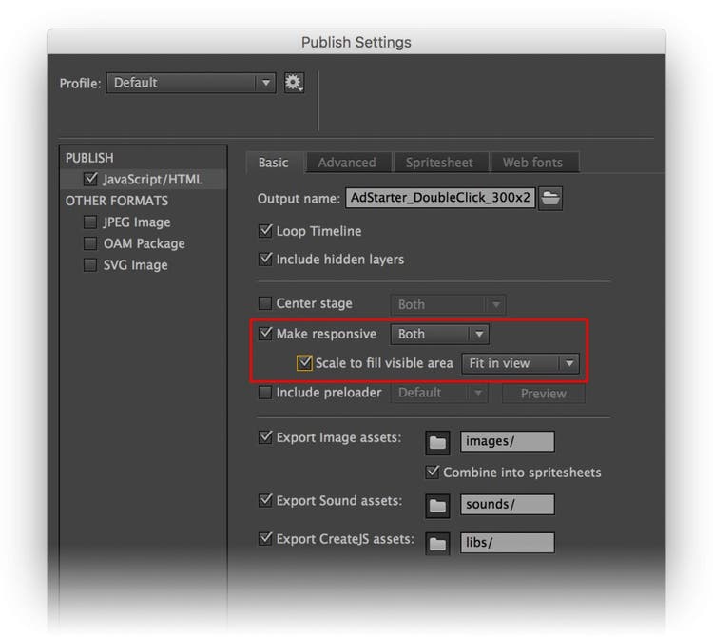The image size is (713, 637).
Task: Open Center stage Both dropdown
Action: tap(448, 304)
